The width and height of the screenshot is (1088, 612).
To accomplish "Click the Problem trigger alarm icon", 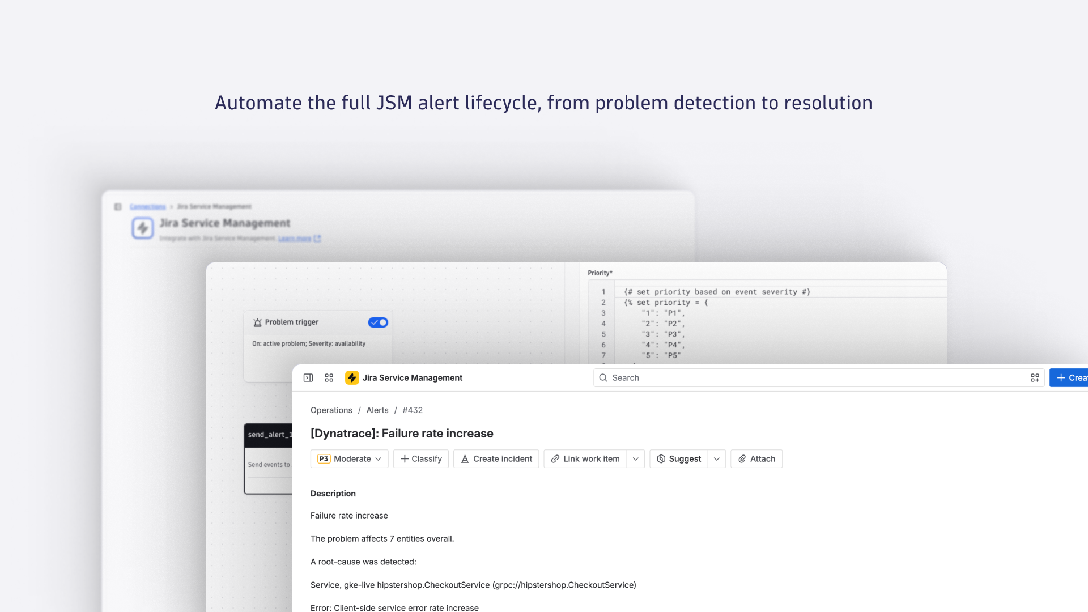I will (x=257, y=322).
